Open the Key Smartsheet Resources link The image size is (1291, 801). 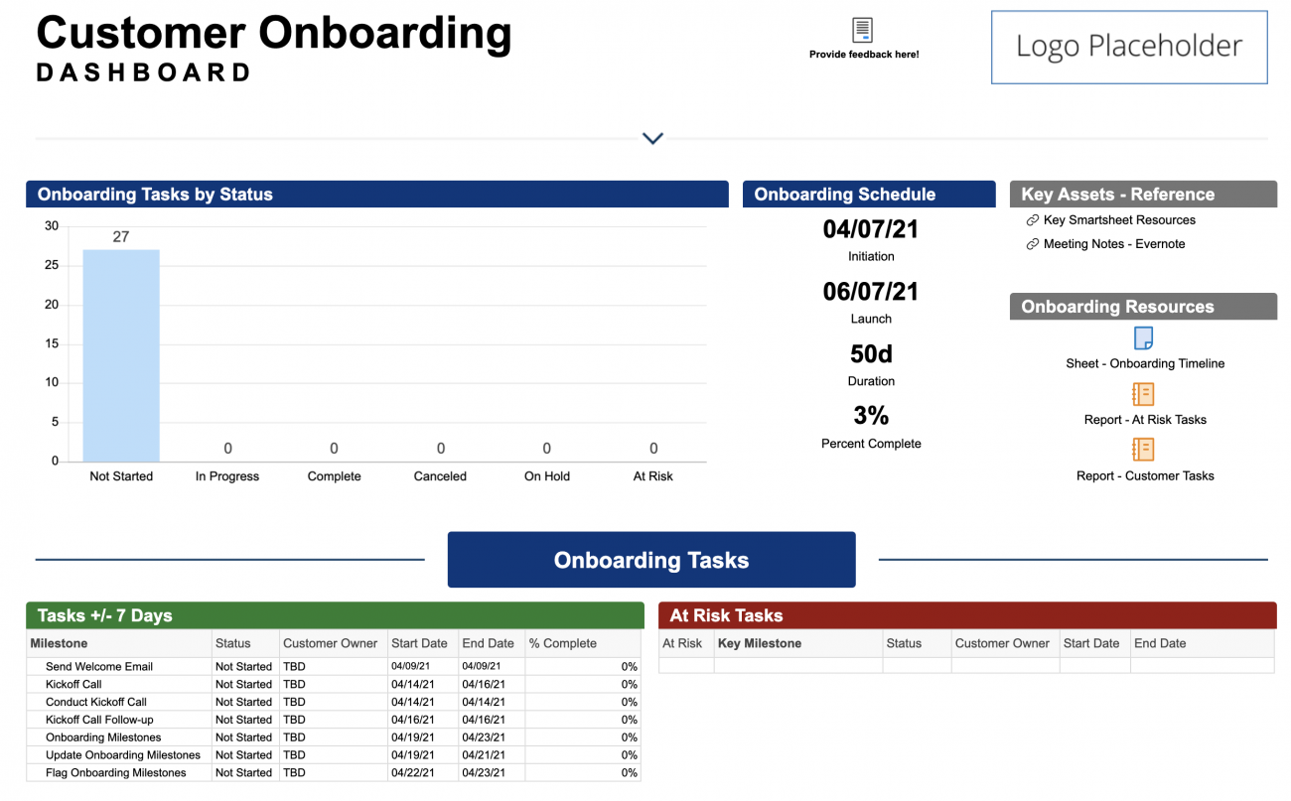pos(1119,220)
